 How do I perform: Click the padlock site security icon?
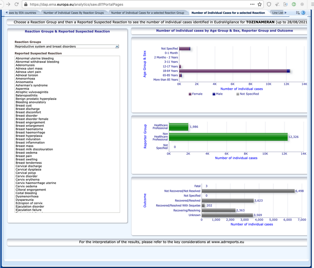coord(26,4)
